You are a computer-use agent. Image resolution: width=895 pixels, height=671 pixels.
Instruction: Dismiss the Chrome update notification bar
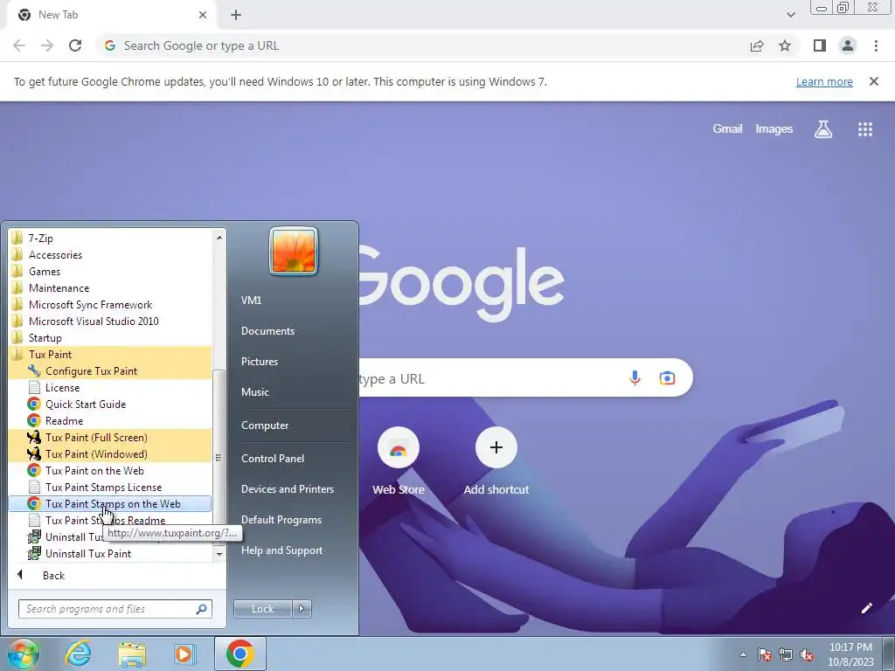pyautogui.click(x=873, y=81)
